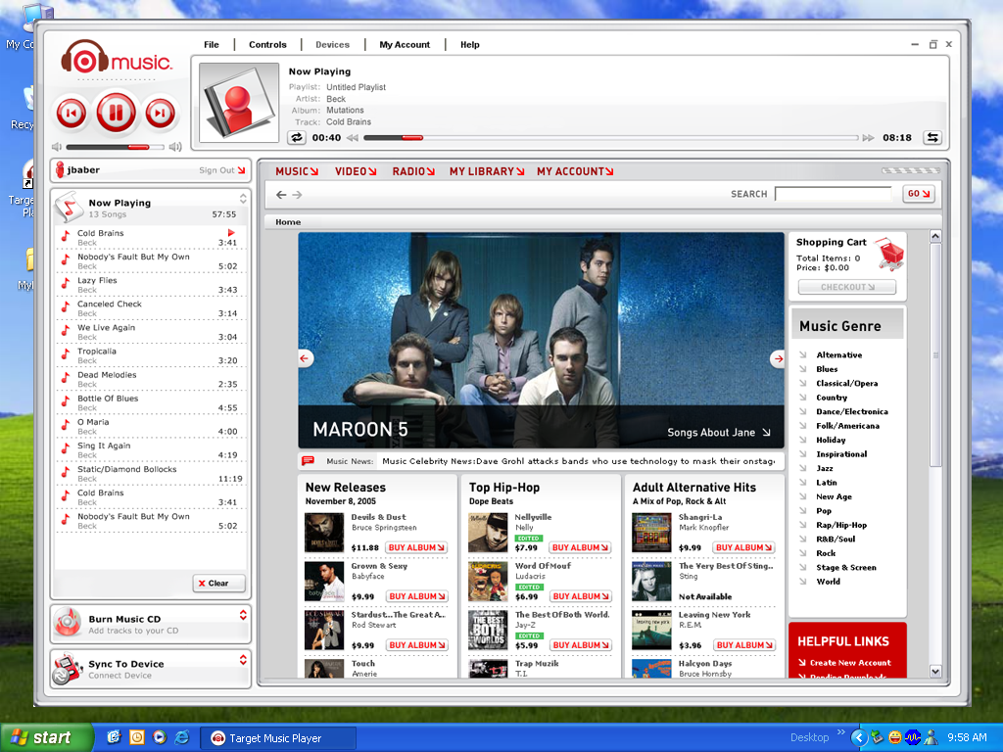Go back with the browser back arrow
Image resolution: width=1003 pixels, height=752 pixels.
(281, 195)
